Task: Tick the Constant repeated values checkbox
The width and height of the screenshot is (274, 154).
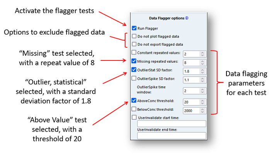Action: click(134, 53)
